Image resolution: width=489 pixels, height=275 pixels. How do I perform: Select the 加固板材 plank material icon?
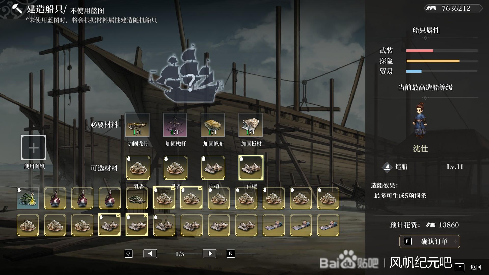point(250,125)
